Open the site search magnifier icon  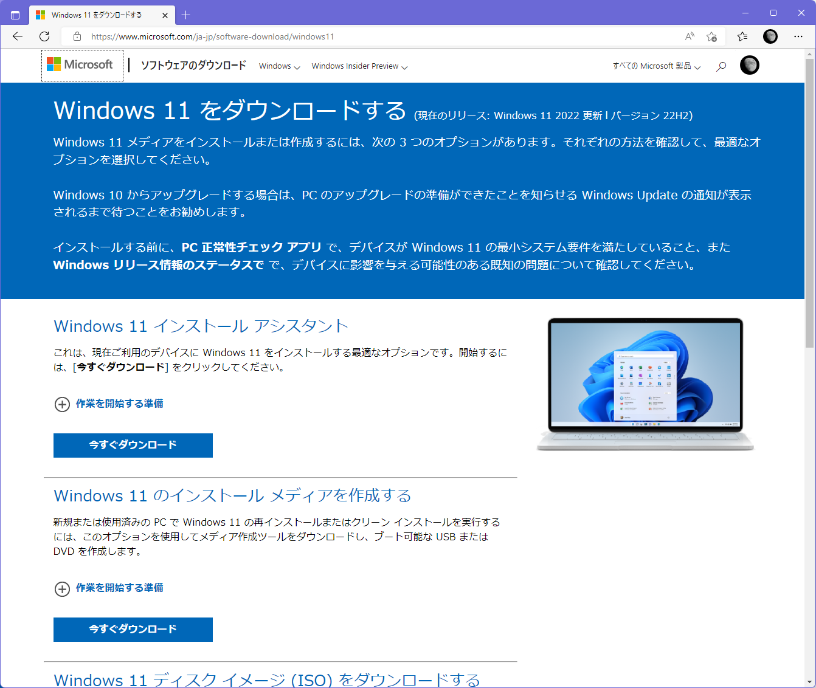[x=721, y=66]
